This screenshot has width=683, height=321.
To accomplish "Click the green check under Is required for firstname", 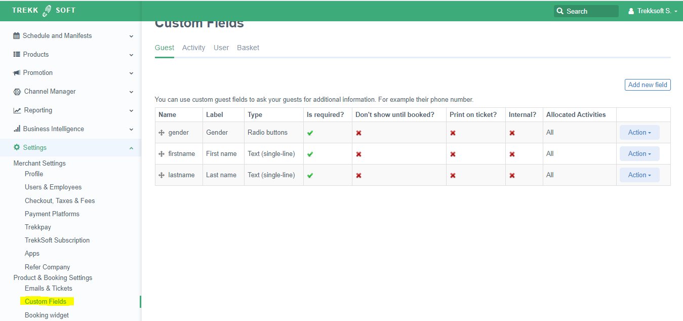I will [310, 153].
